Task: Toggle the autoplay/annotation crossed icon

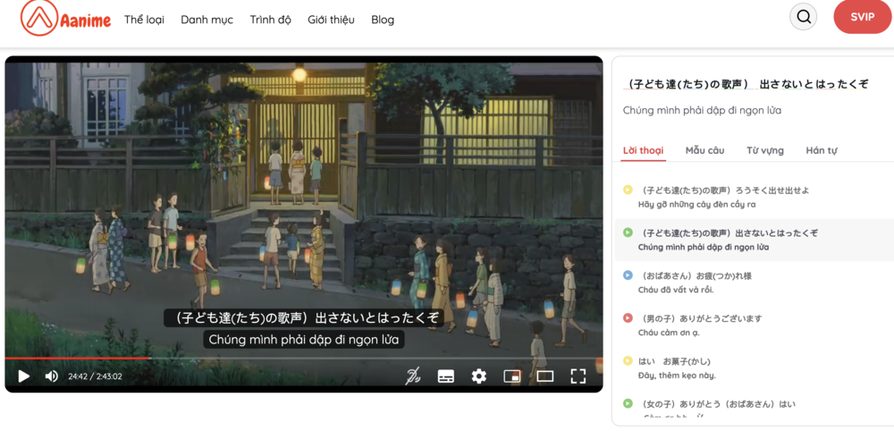Action: pyautogui.click(x=414, y=376)
